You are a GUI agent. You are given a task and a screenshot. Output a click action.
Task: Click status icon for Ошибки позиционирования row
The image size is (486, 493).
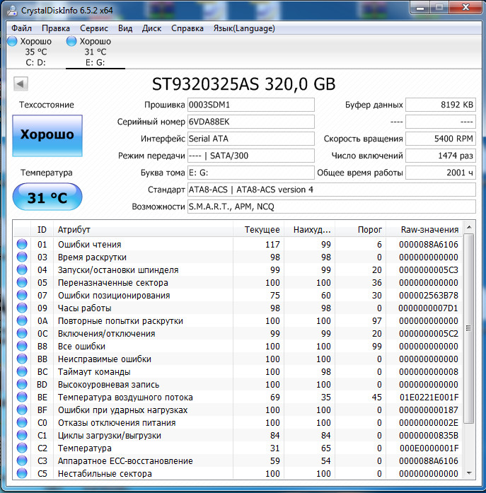coord(22,295)
